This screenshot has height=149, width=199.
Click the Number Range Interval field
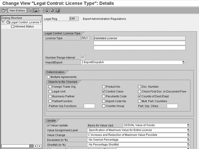[x=83, y=57]
